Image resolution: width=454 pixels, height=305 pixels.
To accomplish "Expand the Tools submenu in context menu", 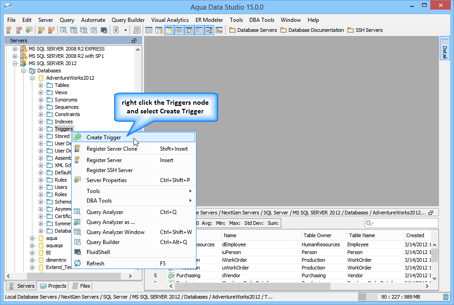I will (134, 191).
